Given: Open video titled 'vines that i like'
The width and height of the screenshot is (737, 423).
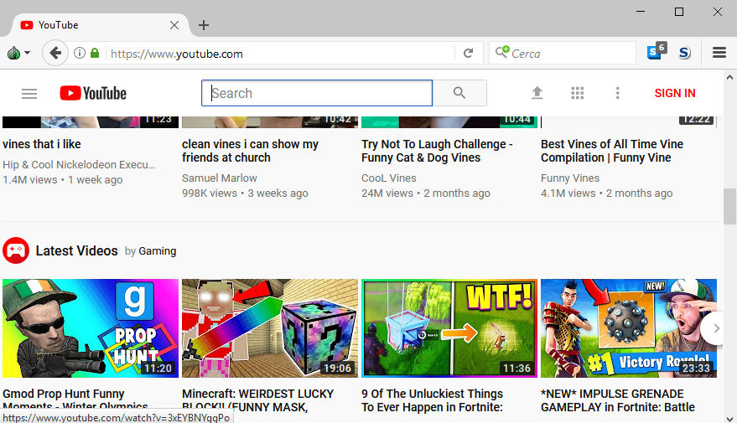Looking at the screenshot, I should [x=42, y=144].
